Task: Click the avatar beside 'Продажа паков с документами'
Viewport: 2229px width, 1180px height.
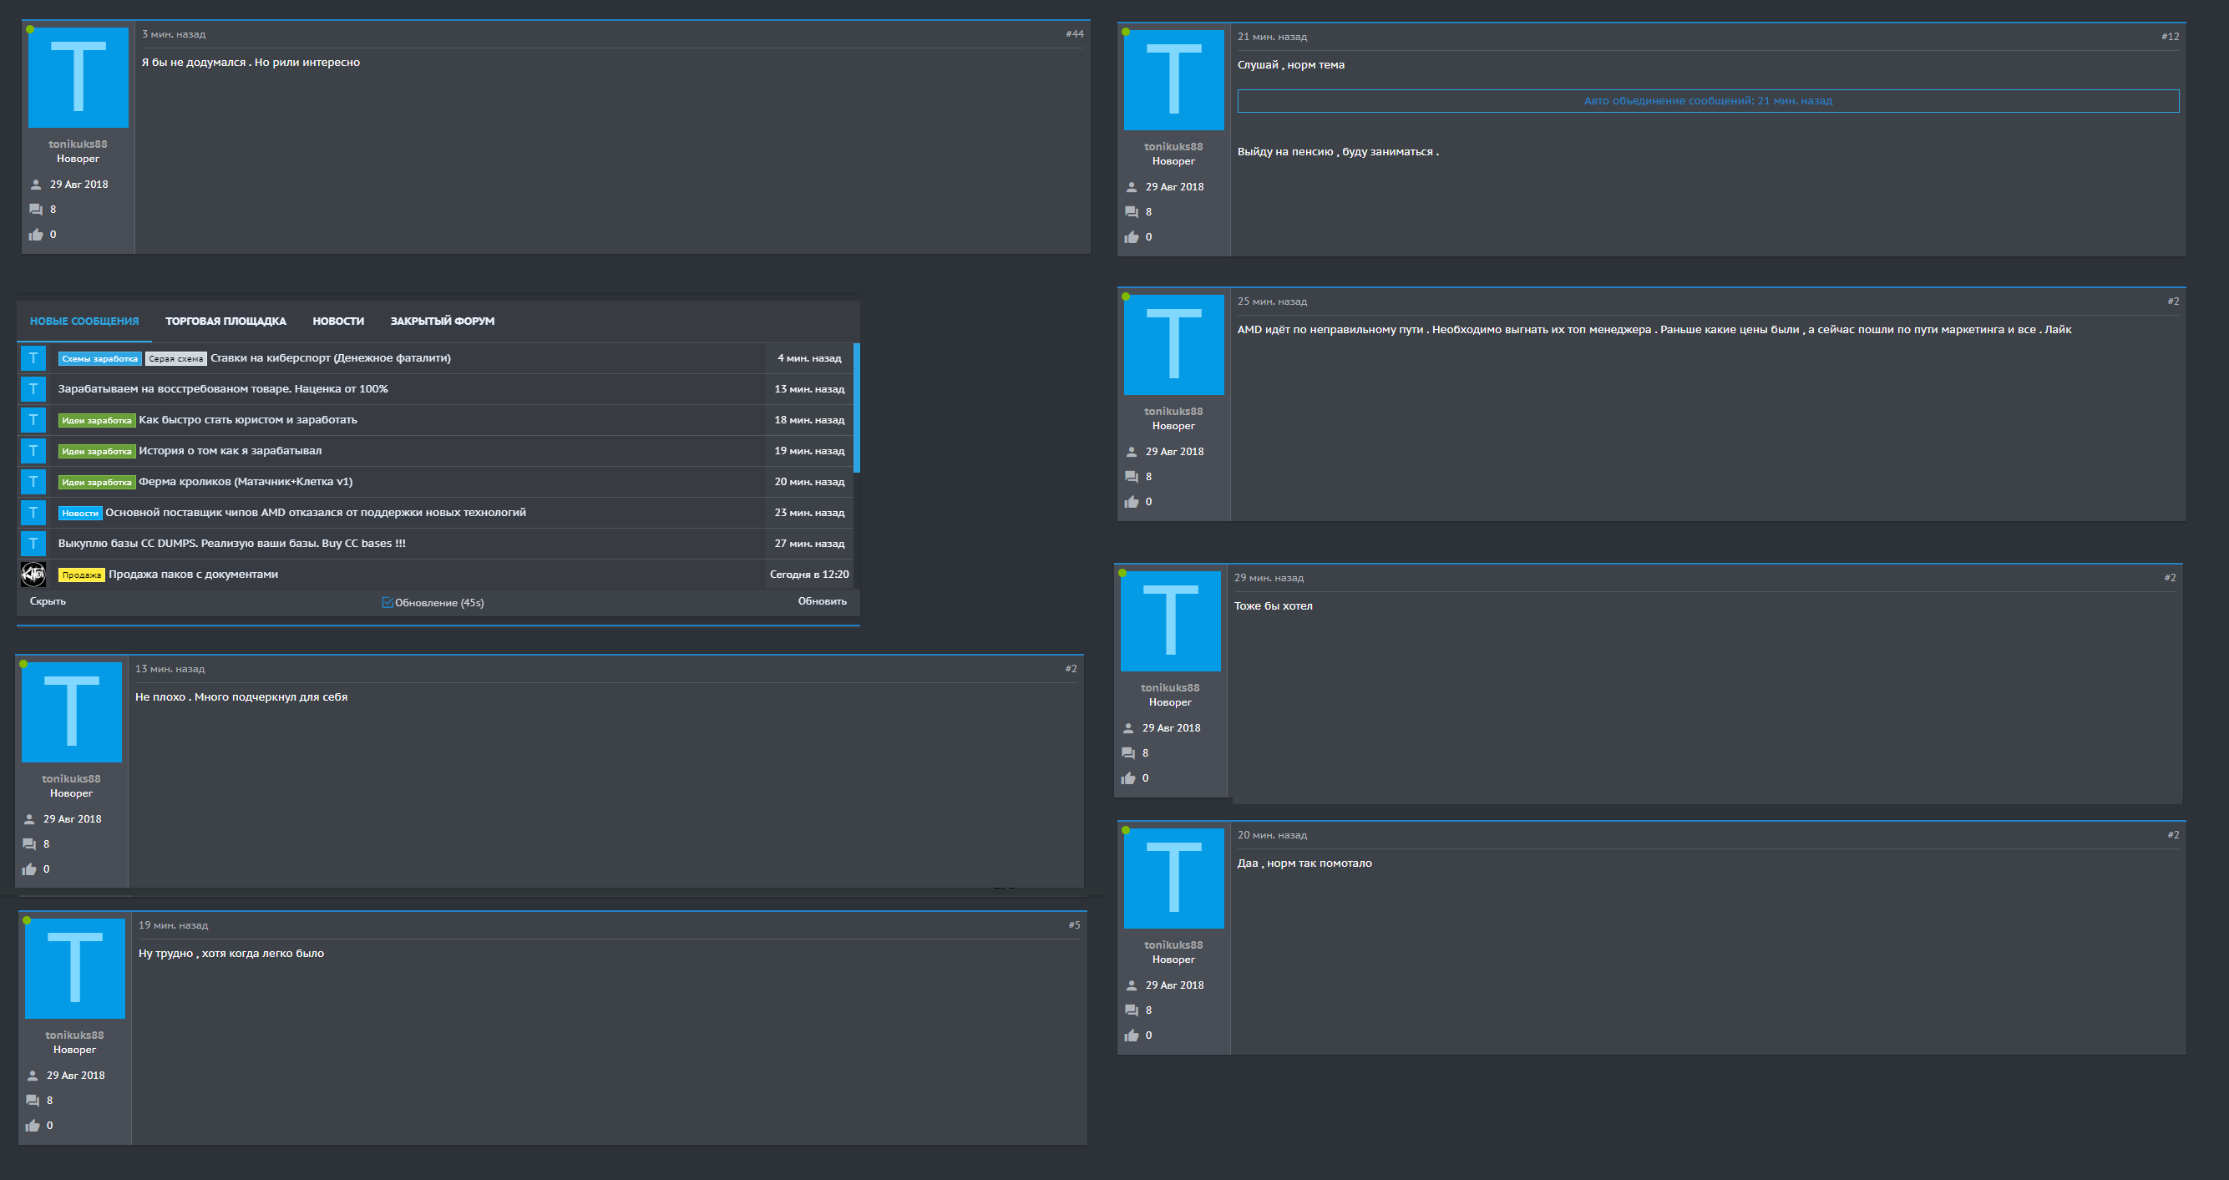Action: coord(33,575)
